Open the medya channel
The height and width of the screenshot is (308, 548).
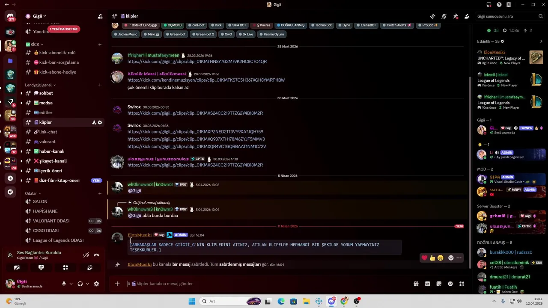pos(63,103)
